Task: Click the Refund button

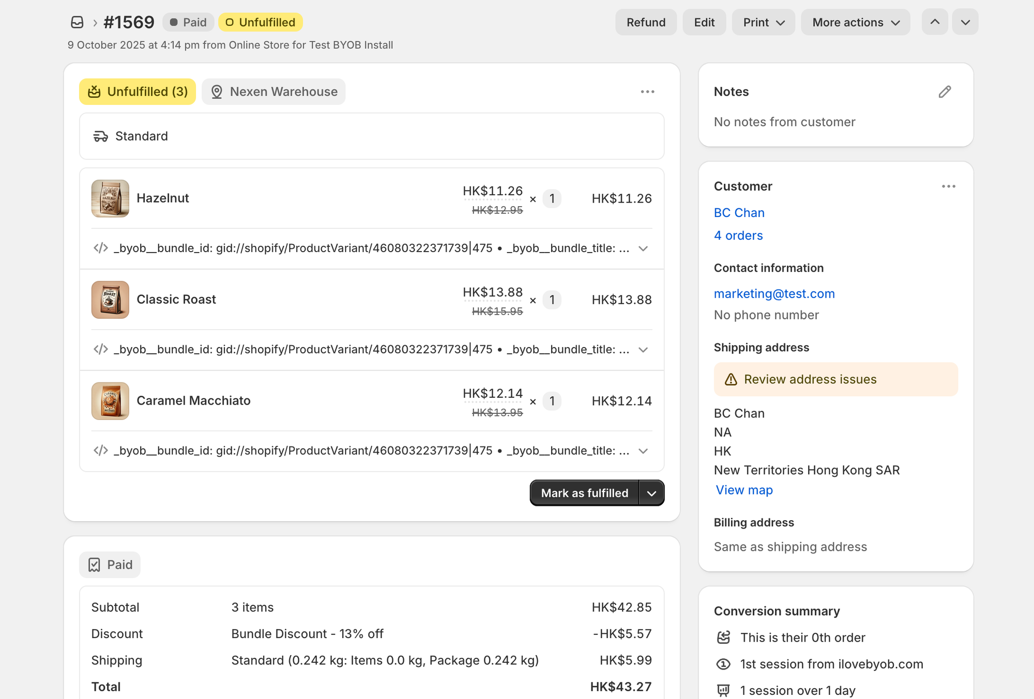Action: point(646,22)
